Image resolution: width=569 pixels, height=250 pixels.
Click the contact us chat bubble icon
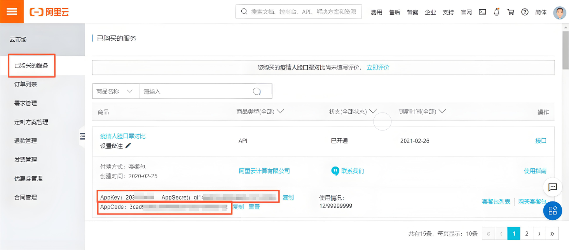[335, 171]
